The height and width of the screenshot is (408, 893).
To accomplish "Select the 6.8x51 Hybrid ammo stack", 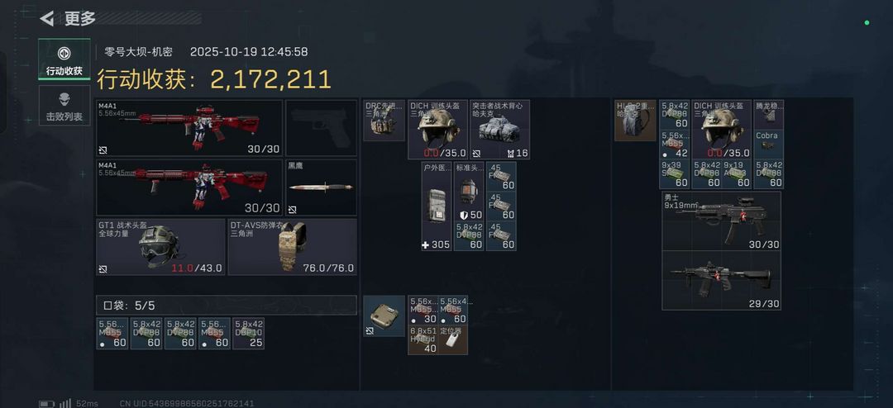I will [423, 339].
